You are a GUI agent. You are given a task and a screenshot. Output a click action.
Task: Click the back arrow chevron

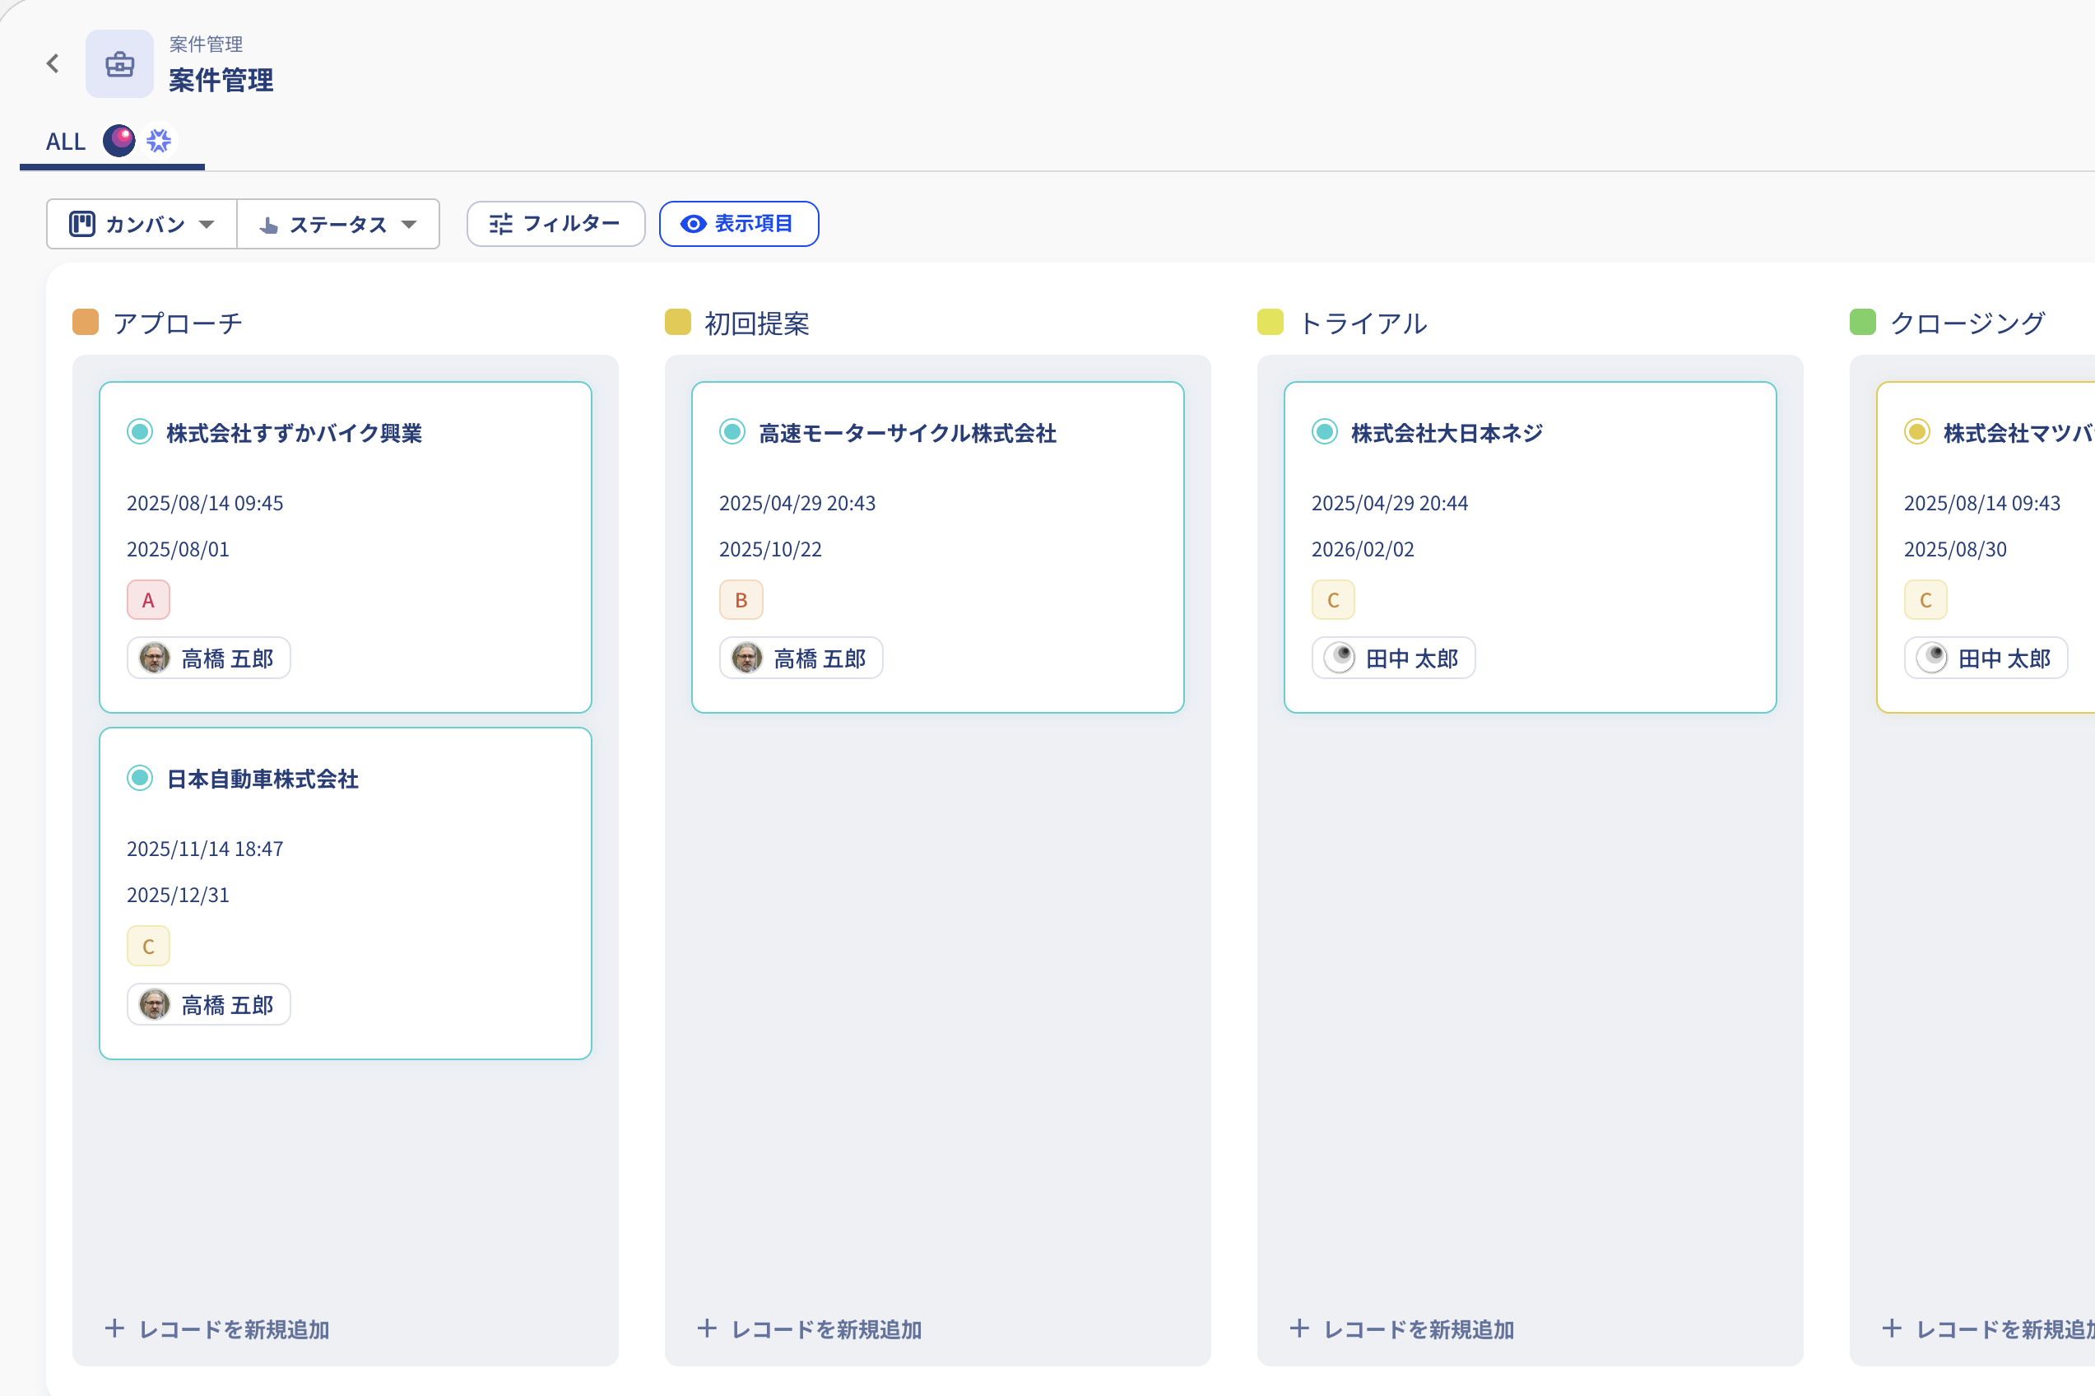(53, 63)
